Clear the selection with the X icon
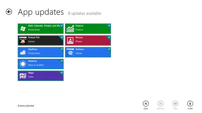 tap(146, 104)
